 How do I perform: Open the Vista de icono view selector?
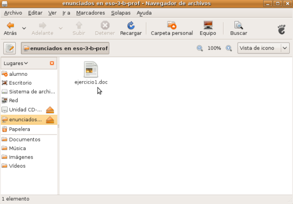[263, 48]
